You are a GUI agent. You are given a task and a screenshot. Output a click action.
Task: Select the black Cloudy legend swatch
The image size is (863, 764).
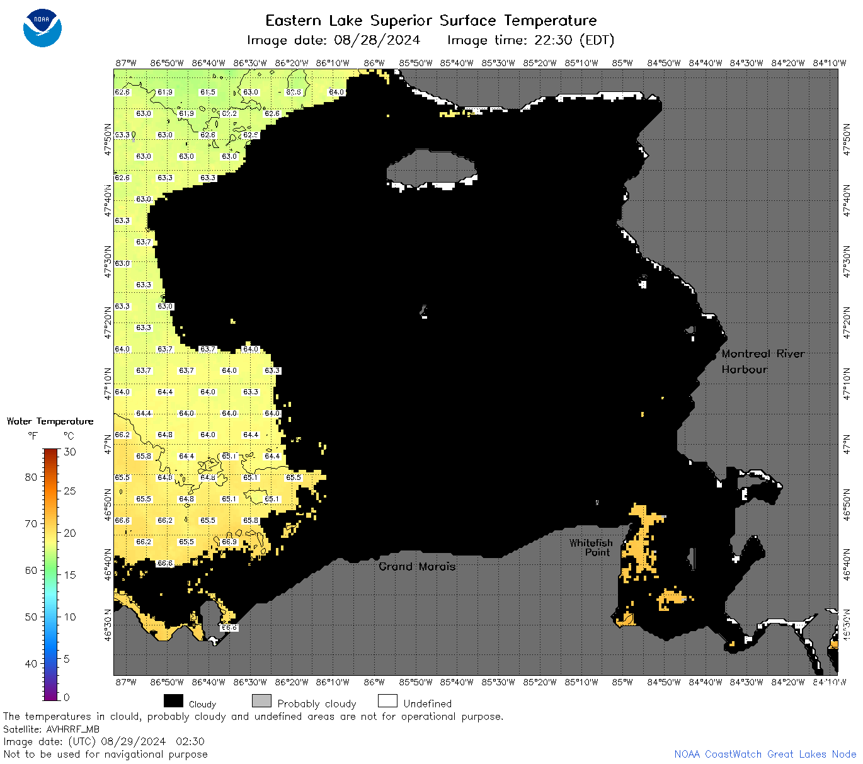173,701
